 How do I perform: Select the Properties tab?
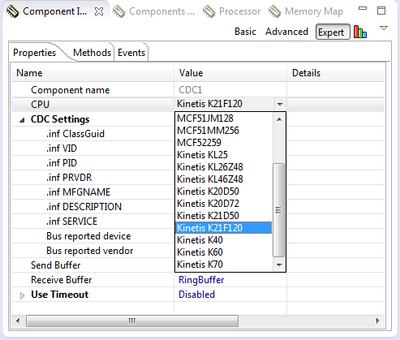coord(35,53)
